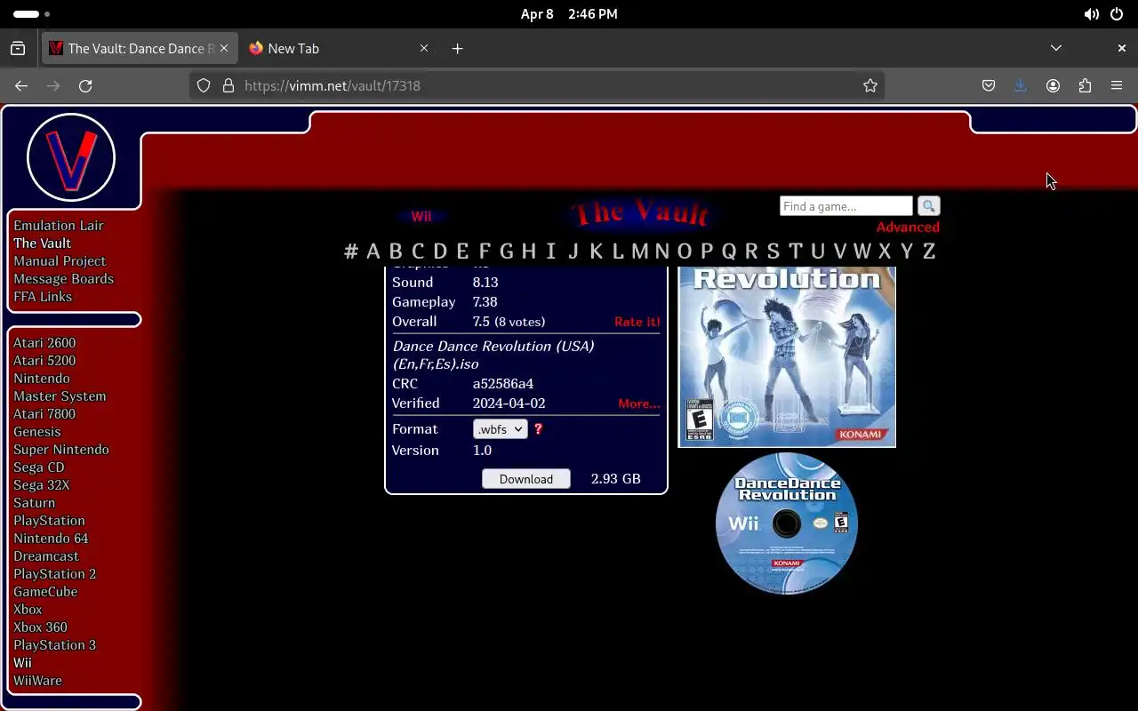Switch to the New Tab tab
The image size is (1138, 711).
click(x=338, y=48)
